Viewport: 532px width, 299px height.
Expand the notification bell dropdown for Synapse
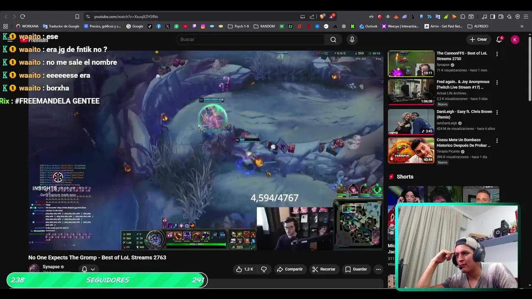point(88,269)
